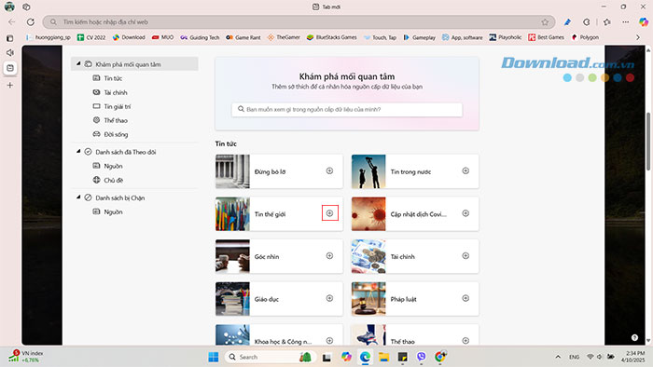Open CV 2022 bookmark
This screenshot has width=653, height=367.
(91, 37)
